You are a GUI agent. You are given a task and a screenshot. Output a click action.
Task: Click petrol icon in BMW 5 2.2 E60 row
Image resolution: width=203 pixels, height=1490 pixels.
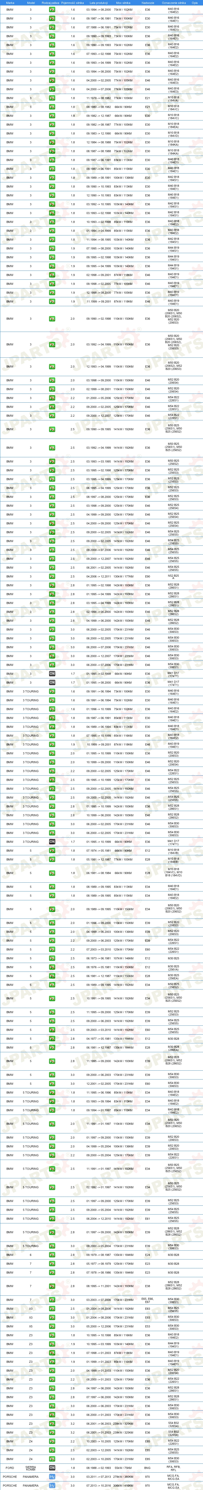pos(52,949)
